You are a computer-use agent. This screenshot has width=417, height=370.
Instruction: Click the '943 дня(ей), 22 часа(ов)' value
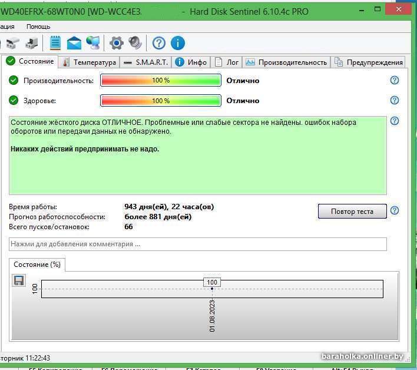[x=169, y=207]
